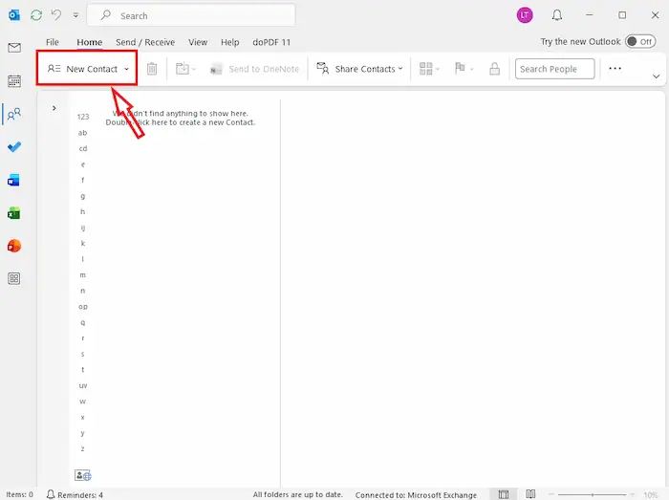Image resolution: width=669 pixels, height=500 pixels.
Task: Expand the ribbon options chevron
Action: tap(657, 76)
